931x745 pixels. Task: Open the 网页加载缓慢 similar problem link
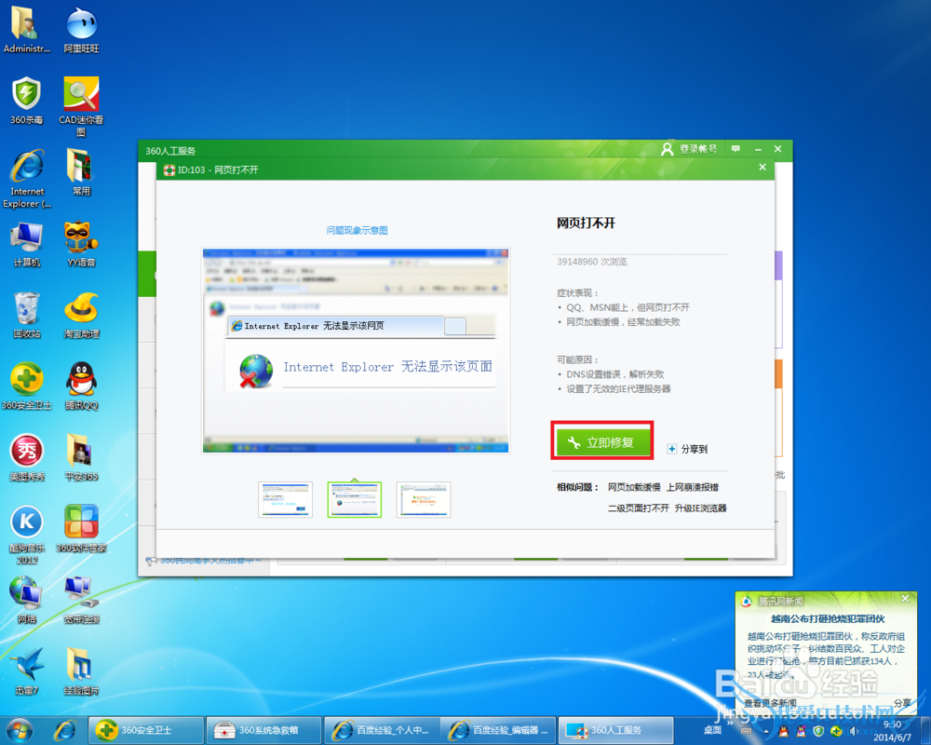pos(633,487)
